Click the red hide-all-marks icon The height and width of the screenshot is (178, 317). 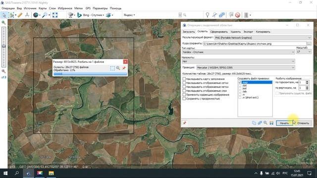238,15
